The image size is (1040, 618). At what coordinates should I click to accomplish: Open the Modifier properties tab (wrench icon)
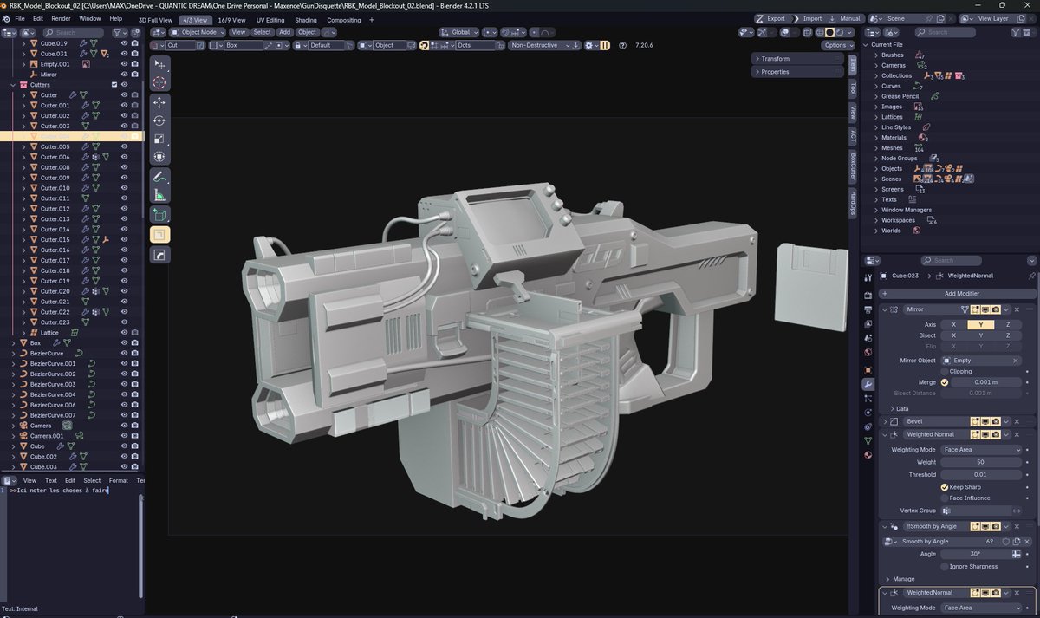point(869,385)
